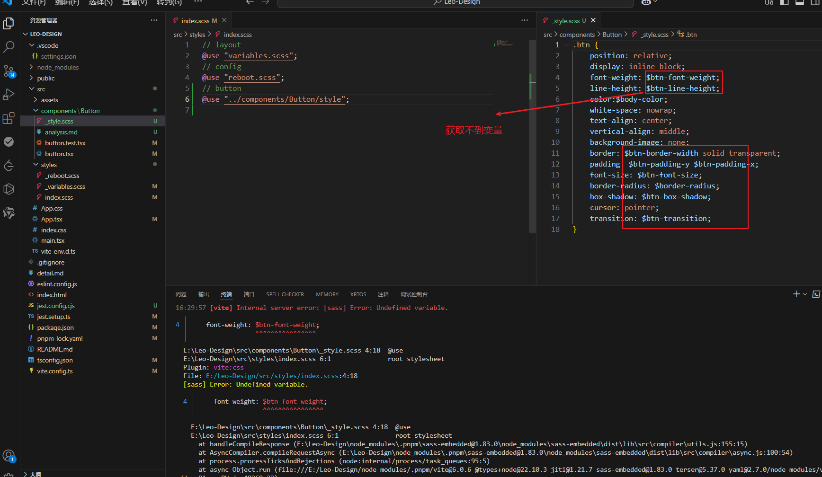Open main.tsx in the file tree

click(x=53, y=240)
